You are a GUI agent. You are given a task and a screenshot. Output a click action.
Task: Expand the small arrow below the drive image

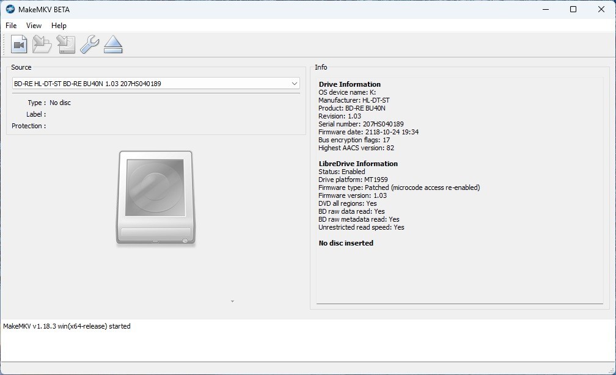coord(232,301)
